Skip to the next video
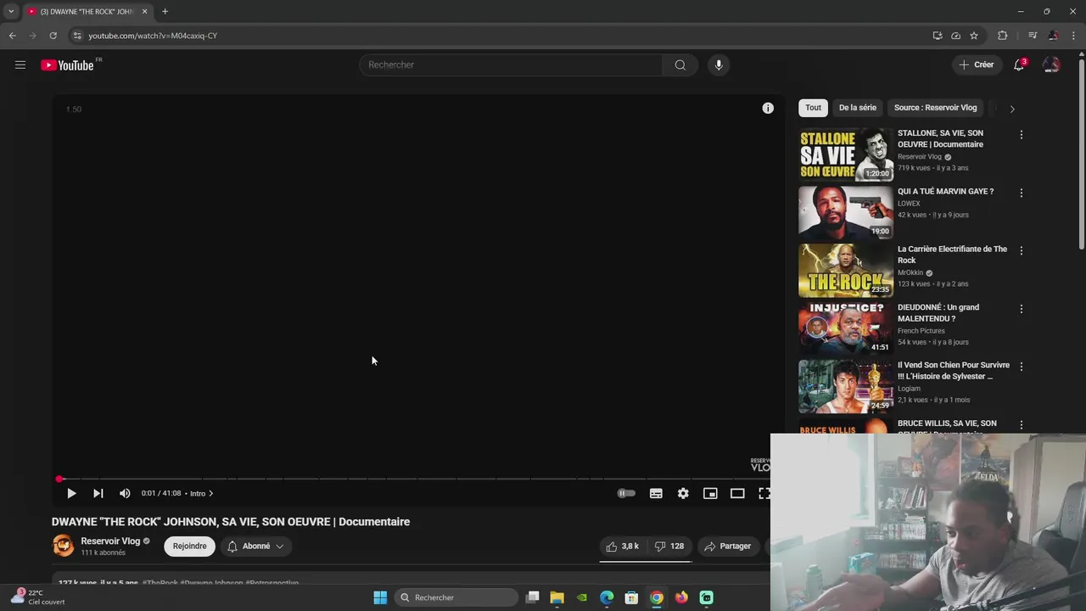Image resolution: width=1086 pixels, height=611 pixels. pos(98,493)
